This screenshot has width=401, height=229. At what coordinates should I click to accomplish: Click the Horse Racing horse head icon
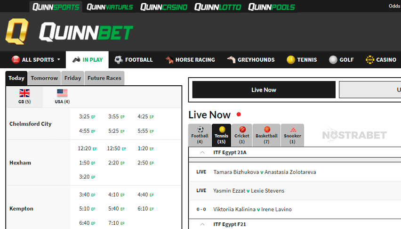tap(169, 60)
